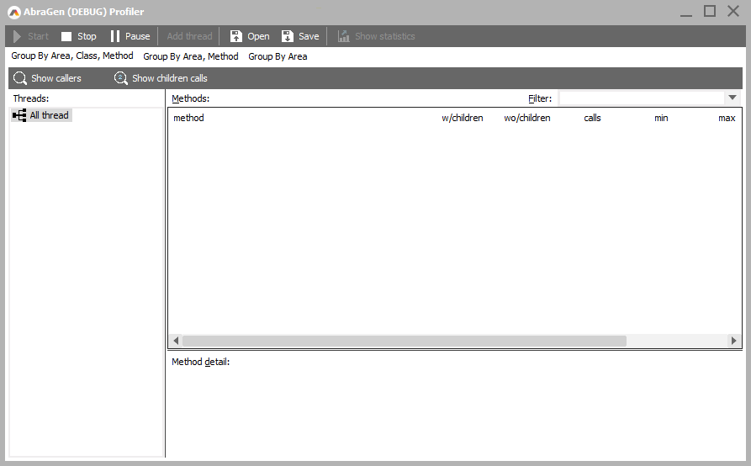Show callers using magnifier icon
The image size is (751, 466).
(x=21, y=78)
